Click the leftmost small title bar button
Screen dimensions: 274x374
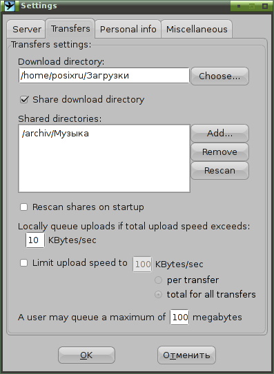(239, 6)
